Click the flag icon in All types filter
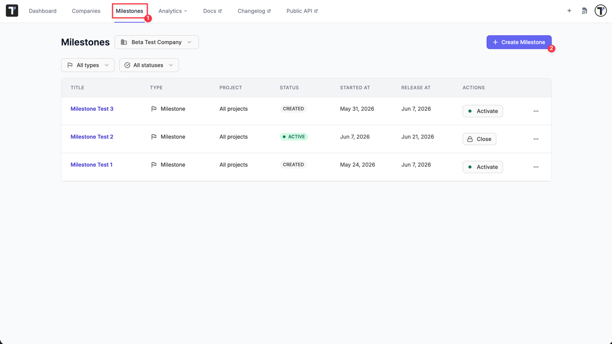Screen dimensions: 612x344 70,65
